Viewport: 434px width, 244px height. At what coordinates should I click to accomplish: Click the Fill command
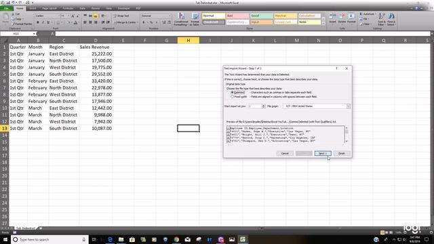[363, 19]
